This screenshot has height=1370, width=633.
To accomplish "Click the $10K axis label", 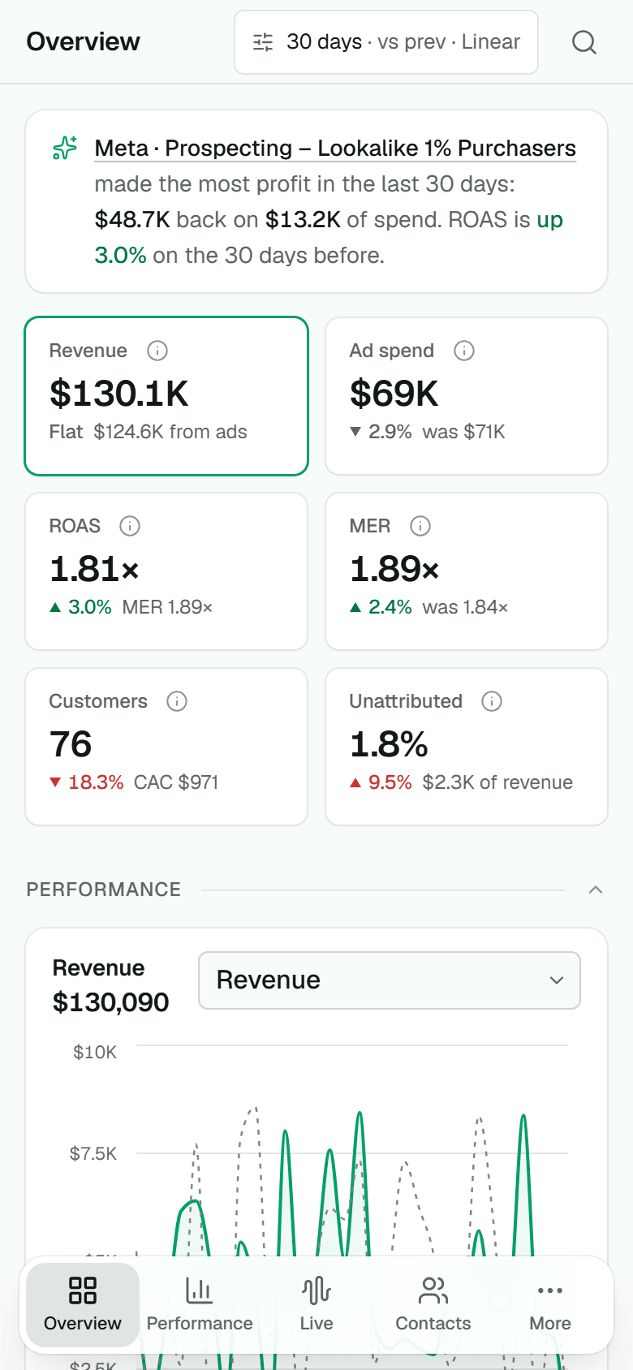I will pos(95,1053).
